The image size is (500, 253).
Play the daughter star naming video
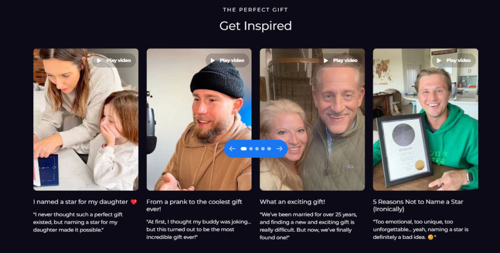(x=114, y=60)
